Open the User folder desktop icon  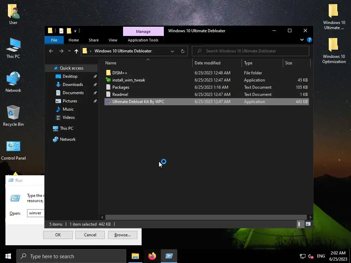13,14
